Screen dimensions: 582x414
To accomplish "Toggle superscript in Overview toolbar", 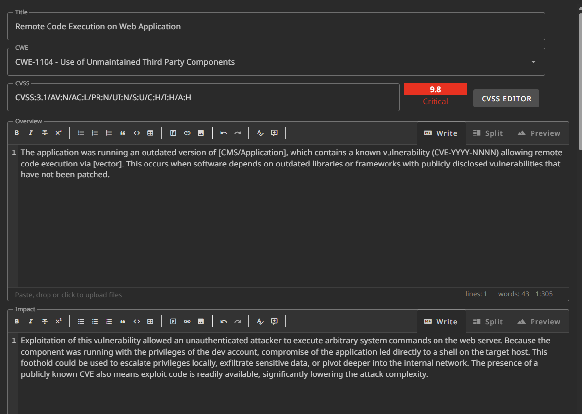I will point(58,133).
